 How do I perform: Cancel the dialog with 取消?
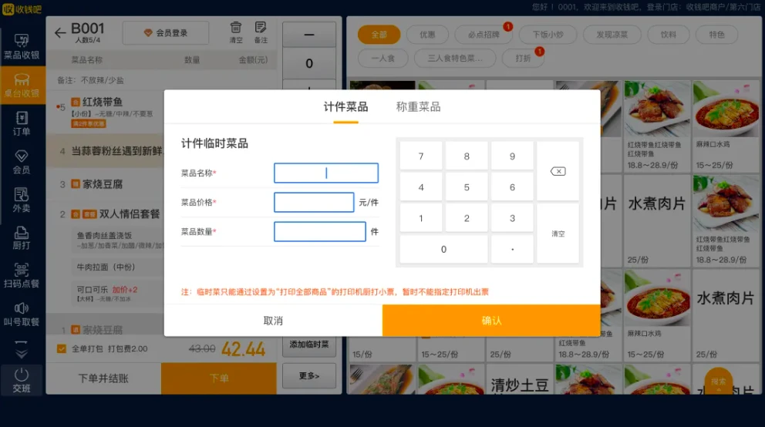273,321
